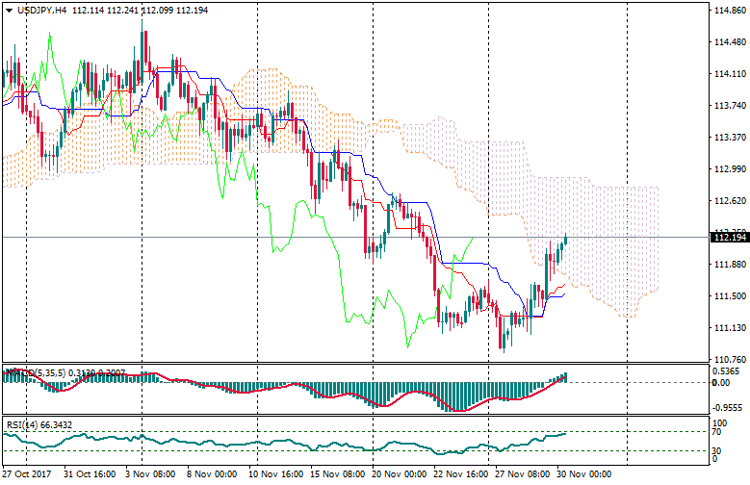Click the RSI 30 level label
Image resolution: width=750 pixels, height=485 pixels.
point(718,449)
